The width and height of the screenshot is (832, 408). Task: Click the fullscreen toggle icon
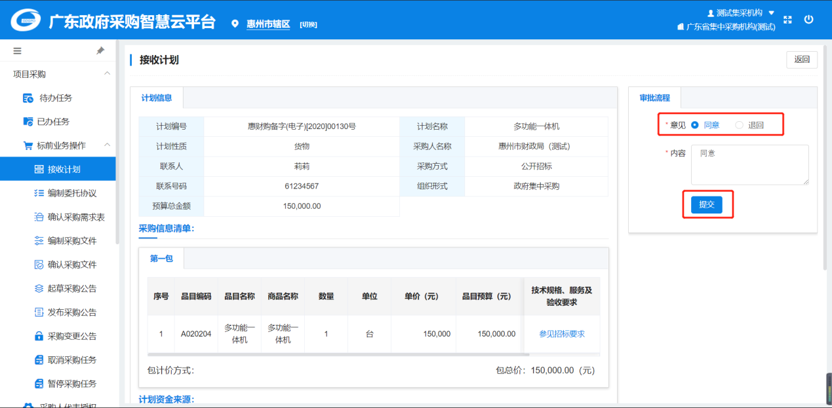788,20
